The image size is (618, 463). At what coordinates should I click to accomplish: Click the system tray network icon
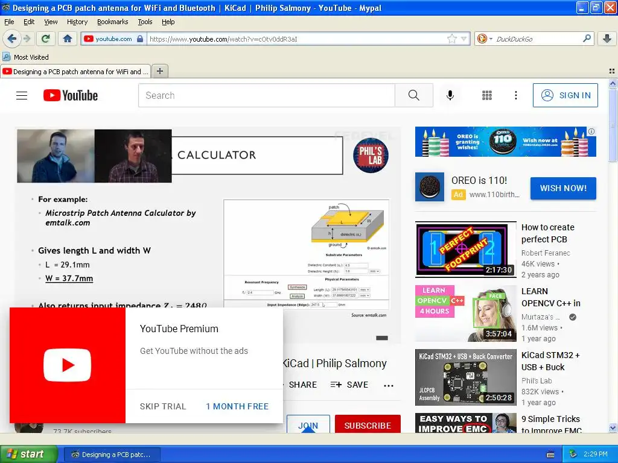(573, 455)
